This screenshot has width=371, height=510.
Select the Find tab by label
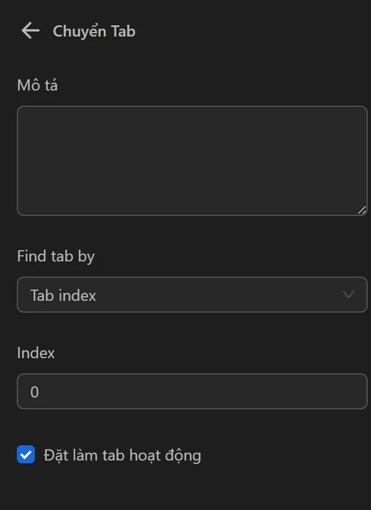pyautogui.click(x=56, y=256)
